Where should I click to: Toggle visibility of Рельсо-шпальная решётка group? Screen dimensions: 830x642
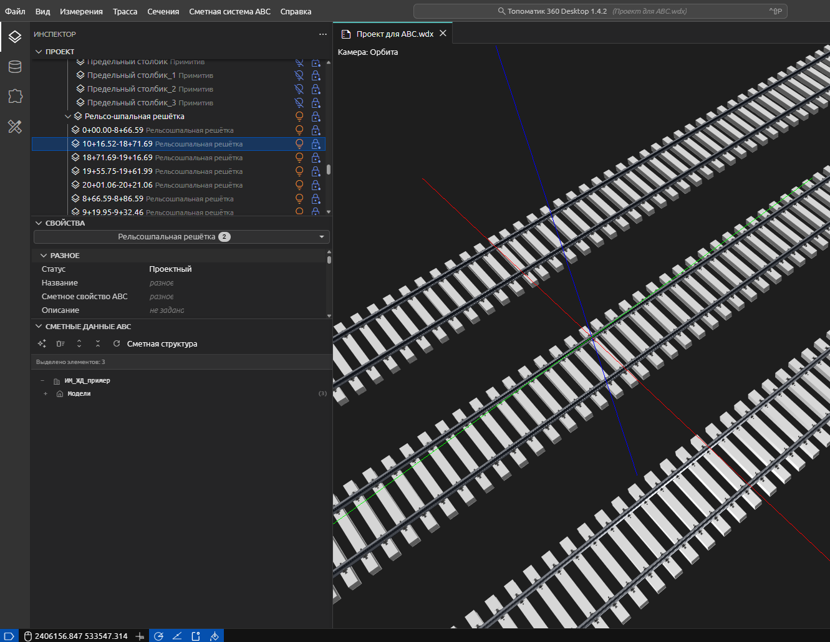click(299, 117)
